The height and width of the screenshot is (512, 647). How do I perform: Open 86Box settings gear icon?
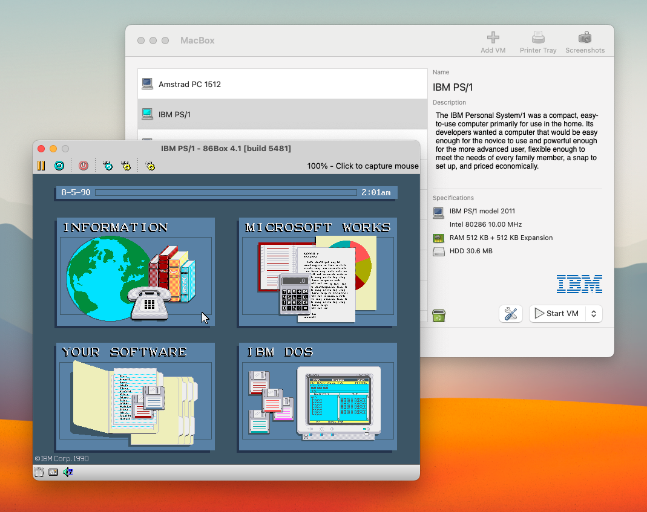pos(150,165)
